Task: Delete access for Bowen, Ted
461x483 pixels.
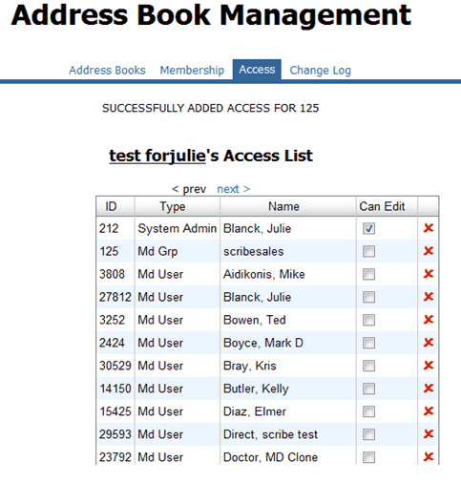Action: point(429,320)
